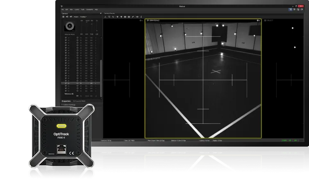The width and height of the screenshot is (309, 181).
Task: Click the dome-shaped icon after the shield icon
Action: 121,17
